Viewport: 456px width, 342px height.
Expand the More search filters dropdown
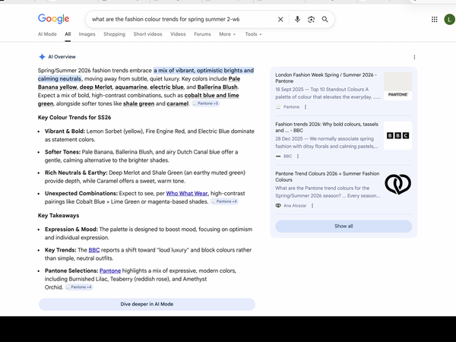pyautogui.click(x=227, y=34)
